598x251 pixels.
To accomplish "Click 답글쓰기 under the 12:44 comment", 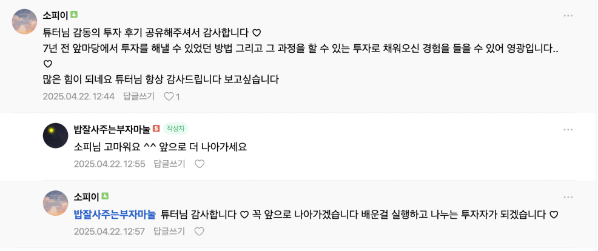I will tap(139, 96).
